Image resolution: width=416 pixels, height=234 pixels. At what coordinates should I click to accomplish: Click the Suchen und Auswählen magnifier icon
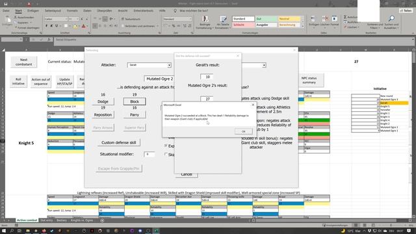[391, 22]
